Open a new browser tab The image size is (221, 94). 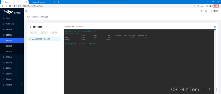click(59, 2)
